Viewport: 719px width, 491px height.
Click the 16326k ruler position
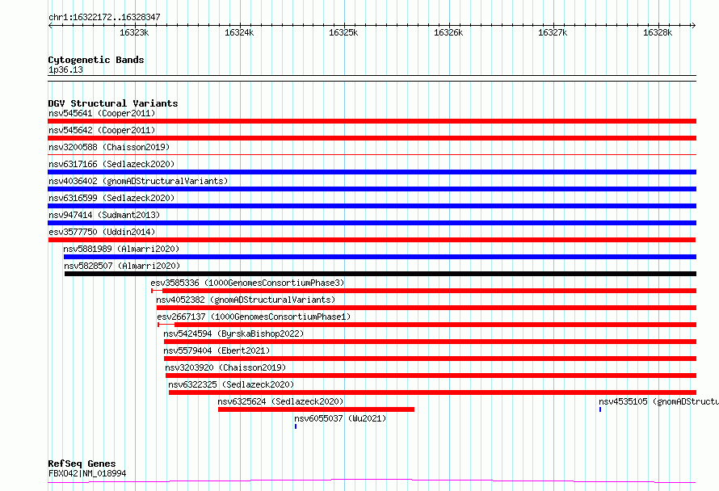click(448, 32)
